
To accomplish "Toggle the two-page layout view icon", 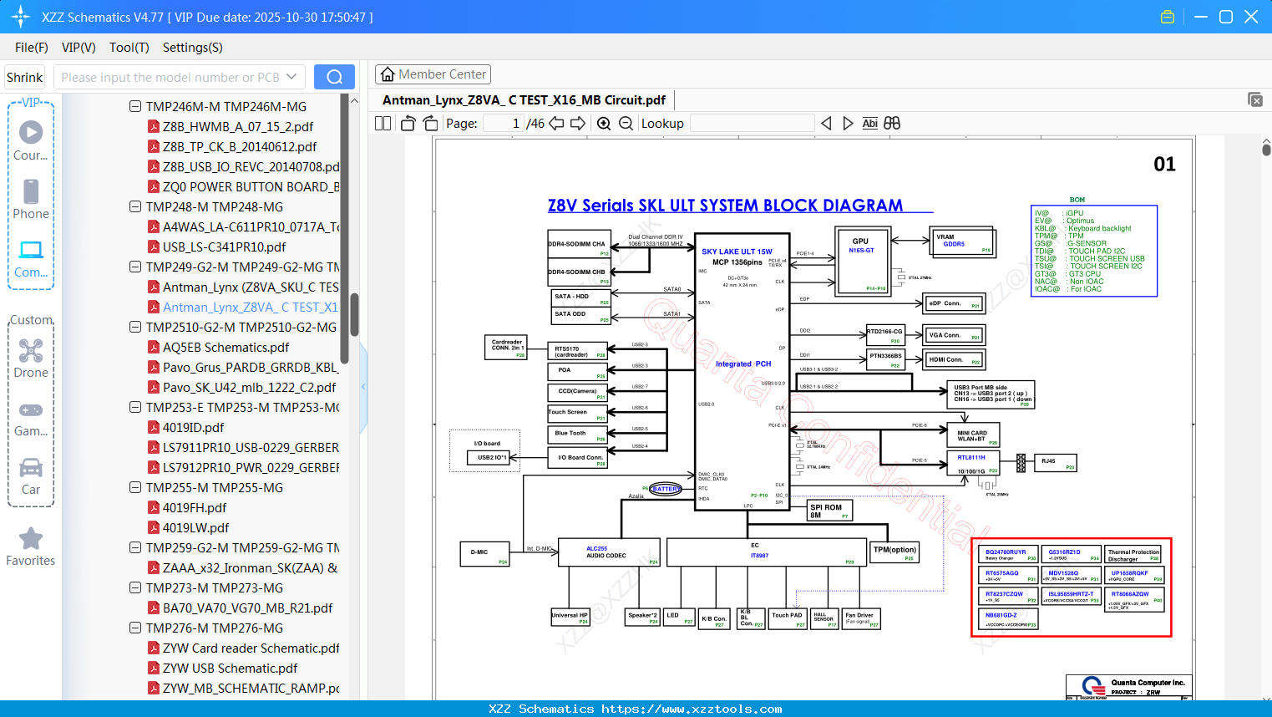I will tap(383, 123).
